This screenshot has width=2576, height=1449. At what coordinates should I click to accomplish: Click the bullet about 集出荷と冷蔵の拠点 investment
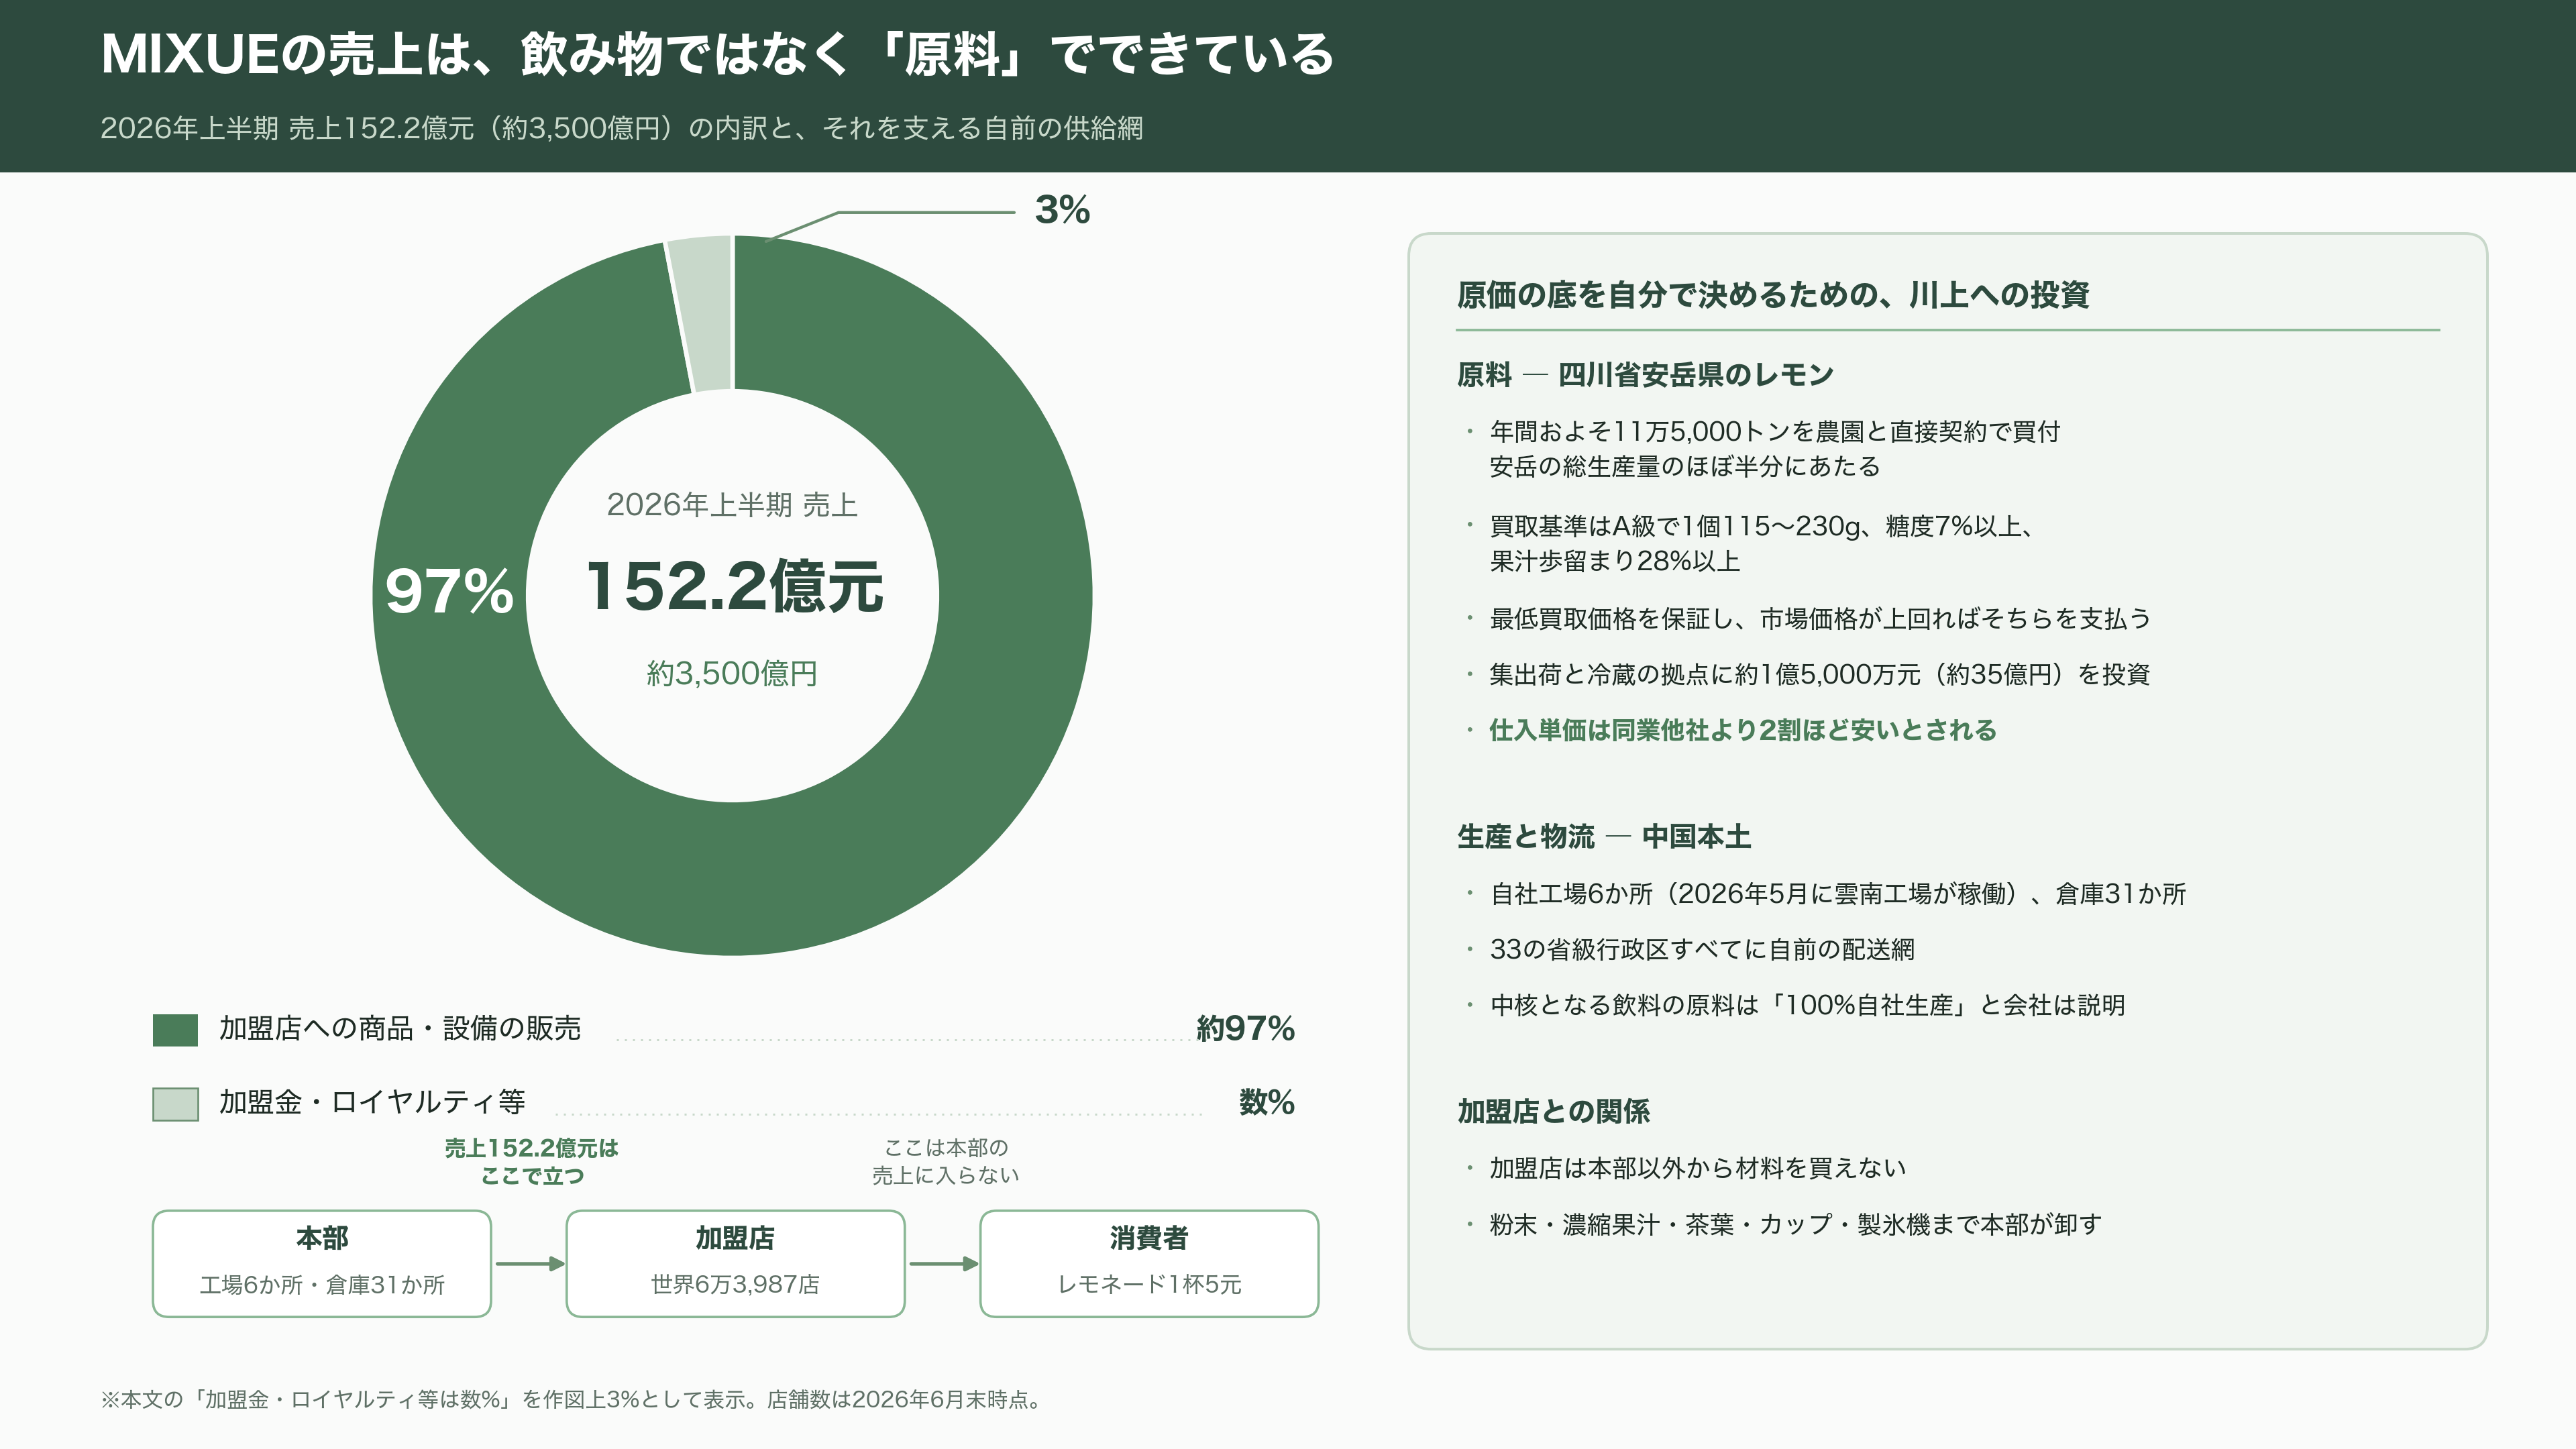coord(1820,674)
